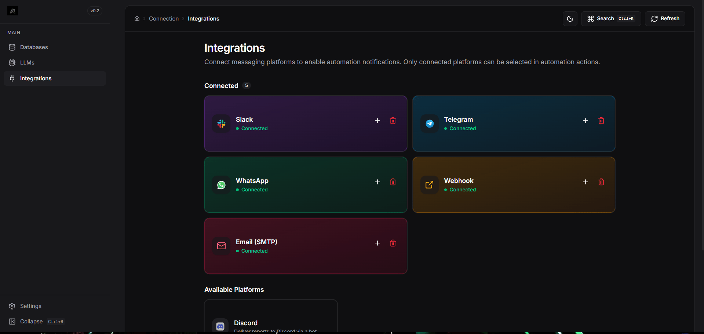
Task: Click the Refresh button
Action: pos(665,19)
